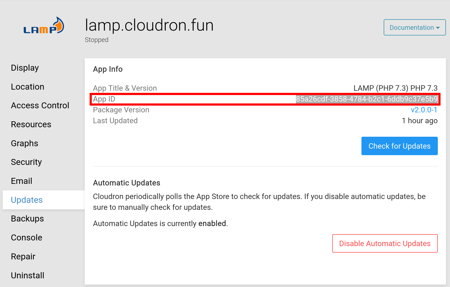Navigate to the Security section
Screen dimensions: 450x287
pos(27,162)
